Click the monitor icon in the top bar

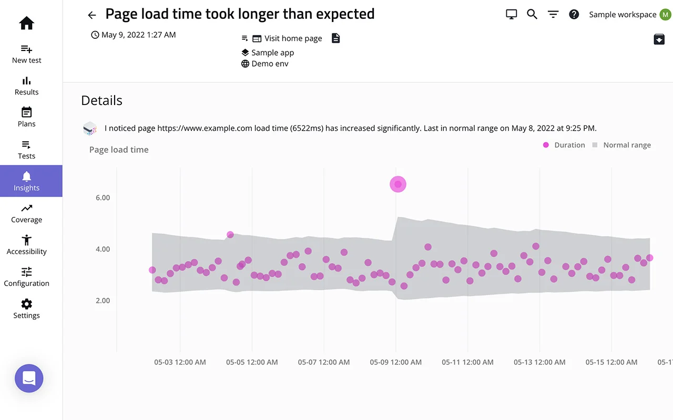pos(511,14)
